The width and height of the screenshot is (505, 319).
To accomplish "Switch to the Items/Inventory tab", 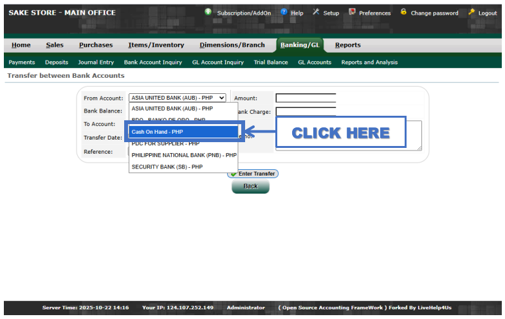I will coord(156,45).
